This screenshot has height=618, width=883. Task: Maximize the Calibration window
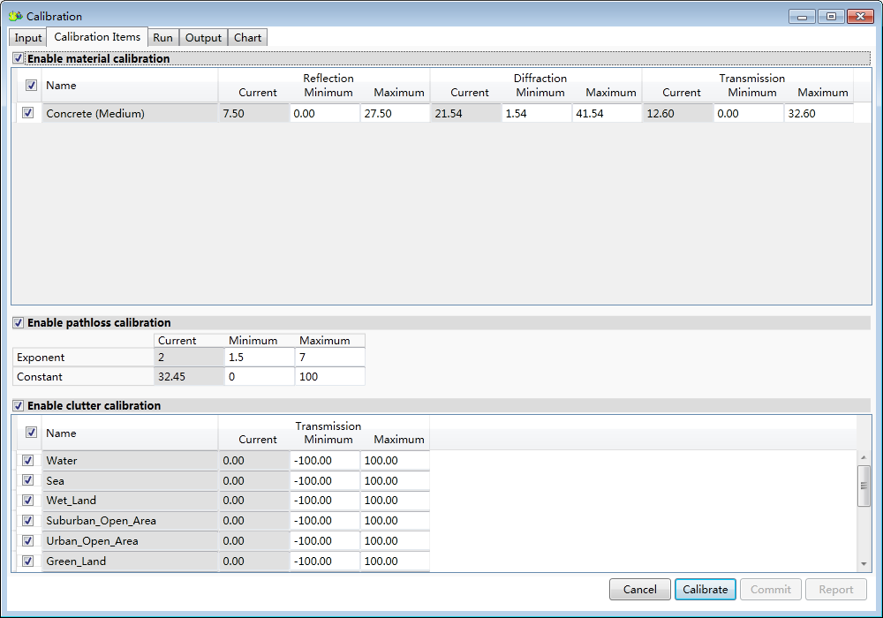(831, 16)
